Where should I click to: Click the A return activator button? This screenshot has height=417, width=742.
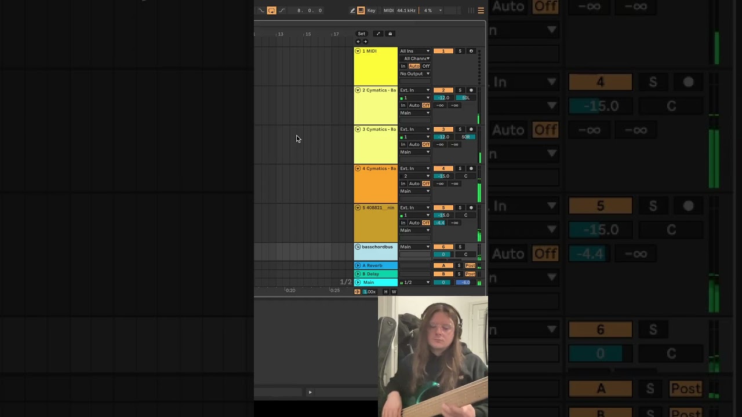443,265
